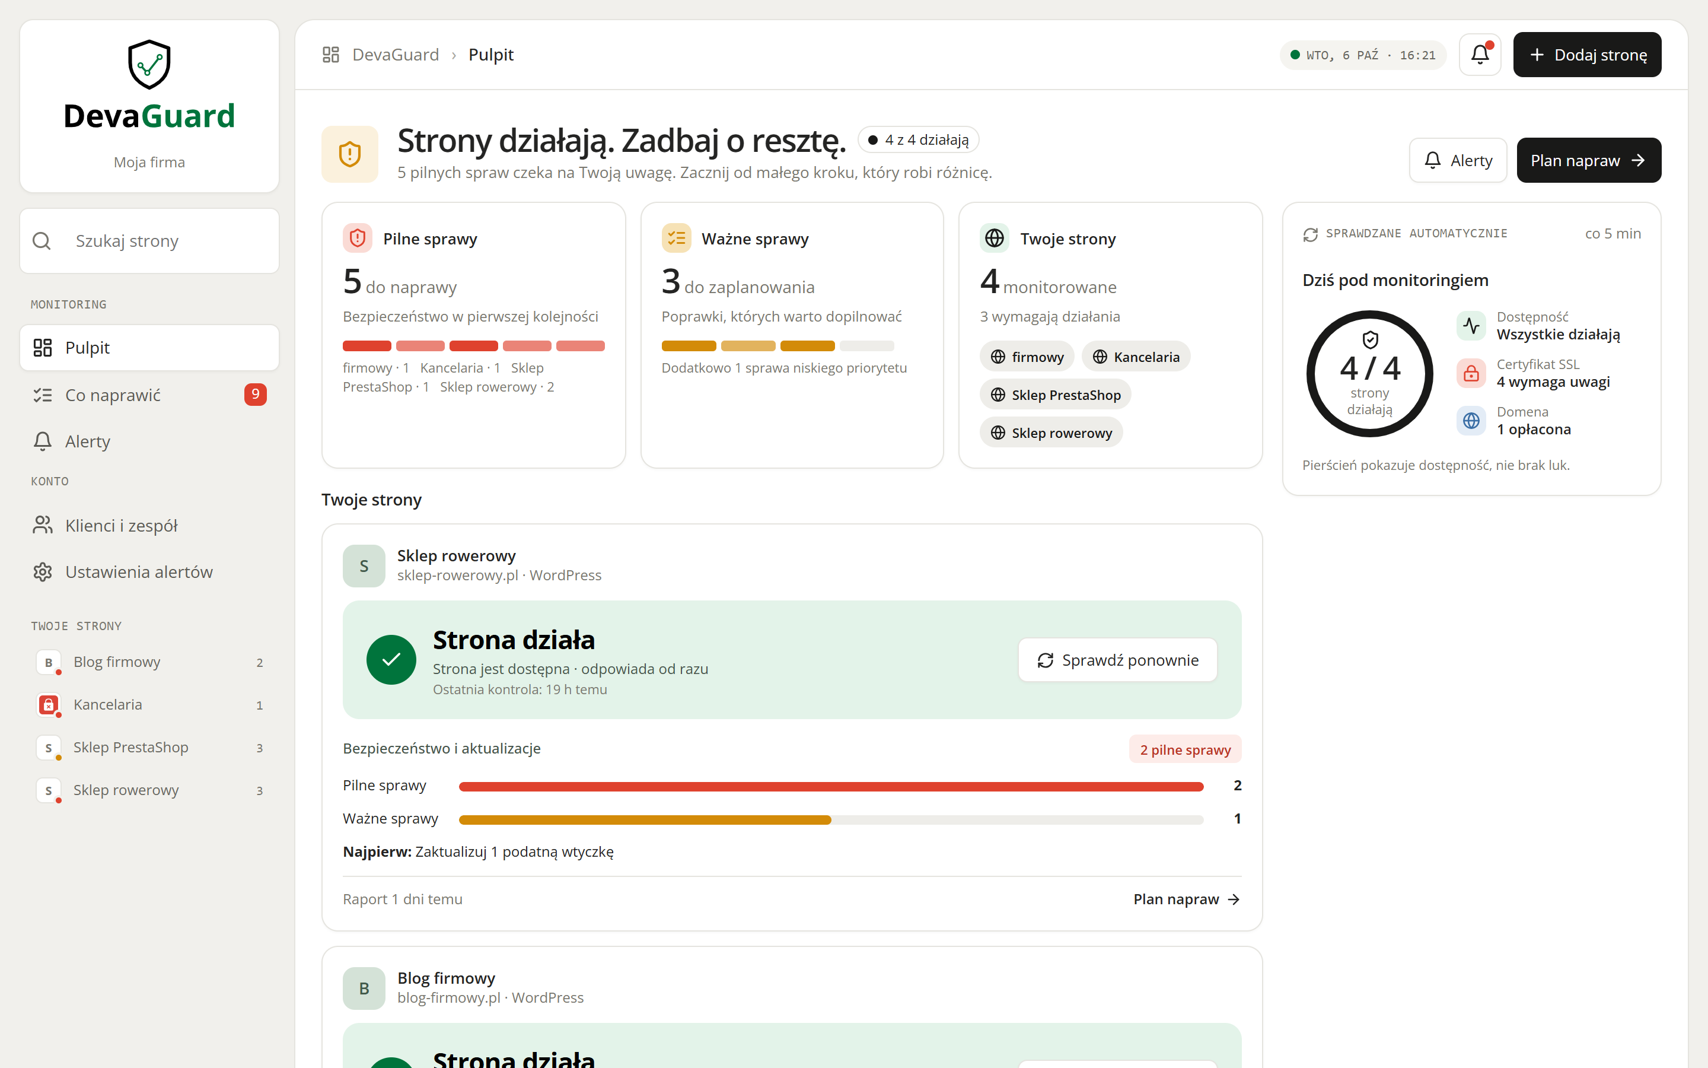This screenshot has width=1708, height=1068.
Task: Click the Alerty button near the headline
Action: [1458, 160]
